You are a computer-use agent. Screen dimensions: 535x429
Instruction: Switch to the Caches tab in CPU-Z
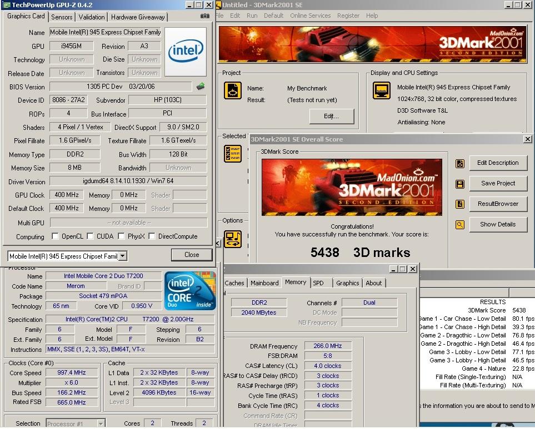(x=234, y=283)
